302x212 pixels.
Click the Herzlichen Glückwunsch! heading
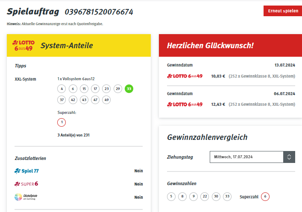click(210, 46)
